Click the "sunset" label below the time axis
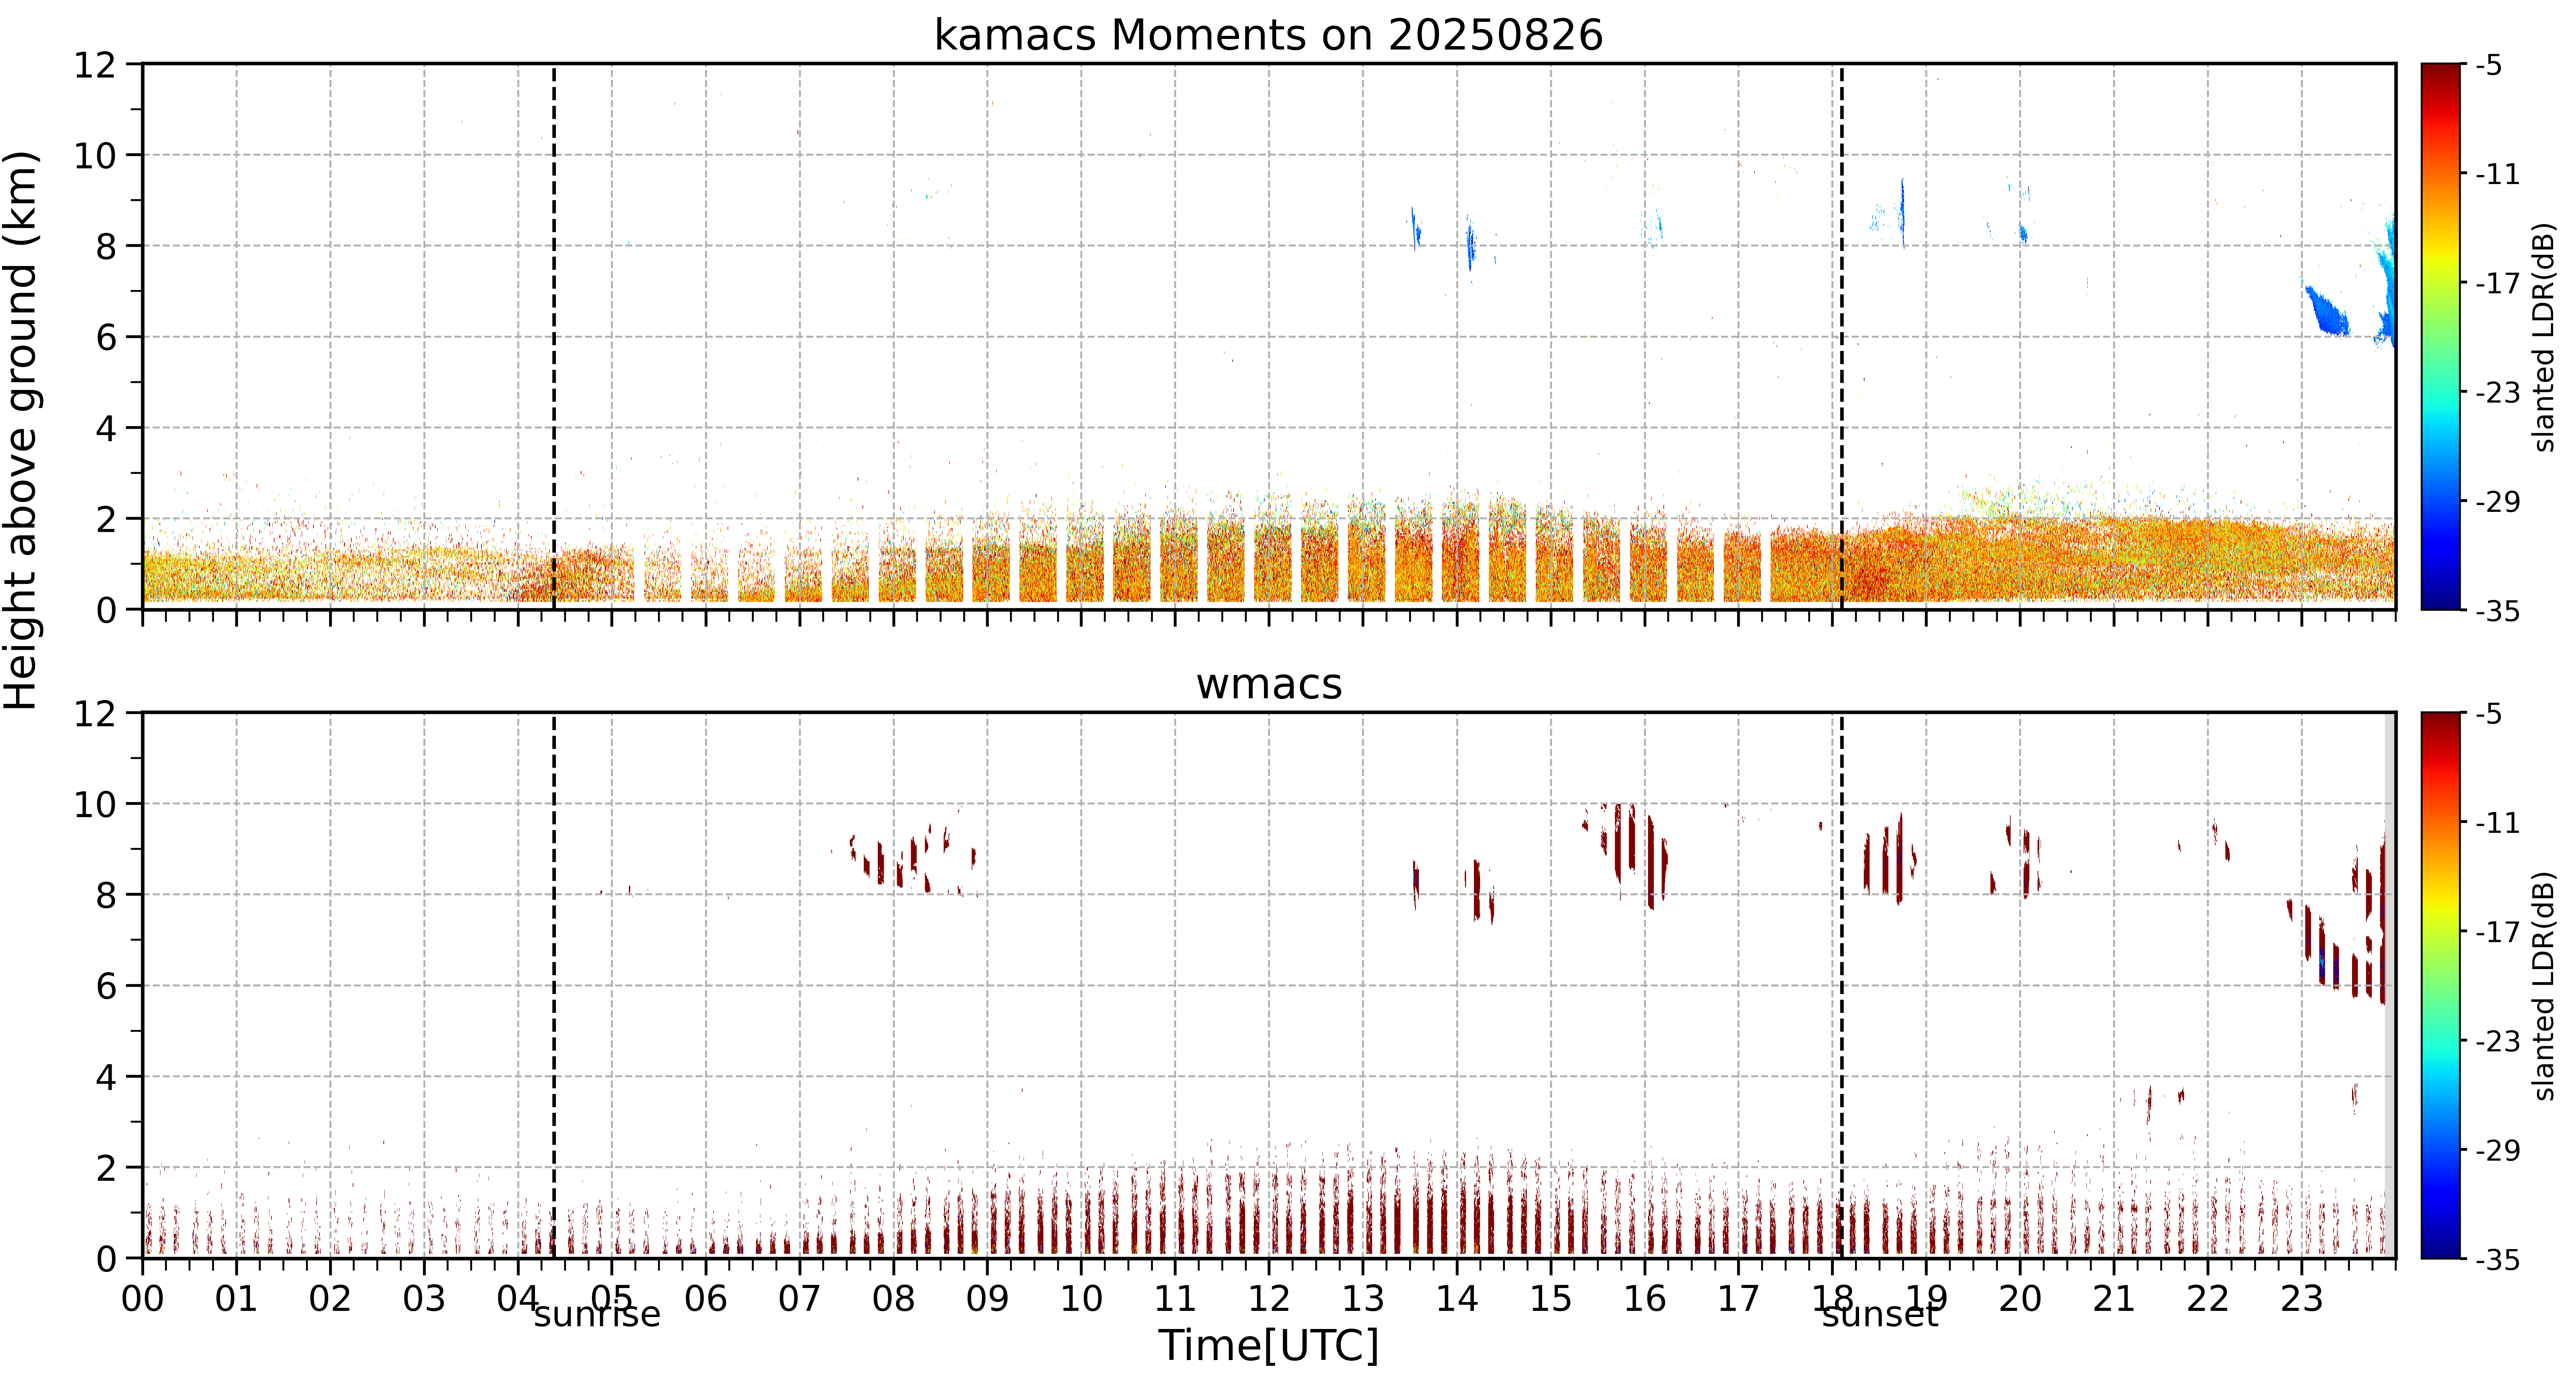The width and height of the screenshot is (2576, 1386). [x=1880, y=1314]
